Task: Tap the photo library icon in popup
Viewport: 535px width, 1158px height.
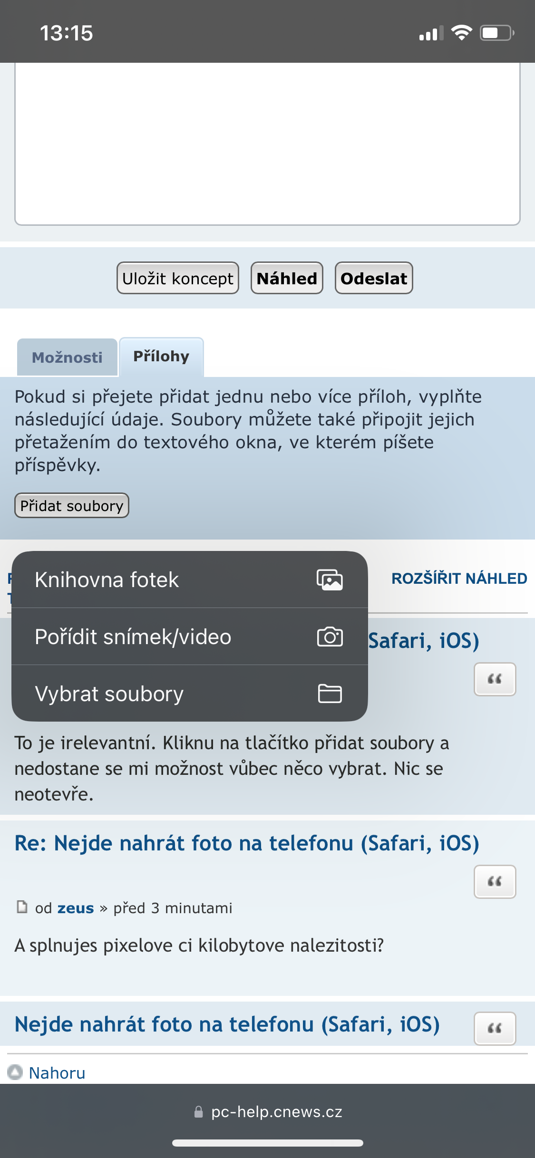Action: 330,580
